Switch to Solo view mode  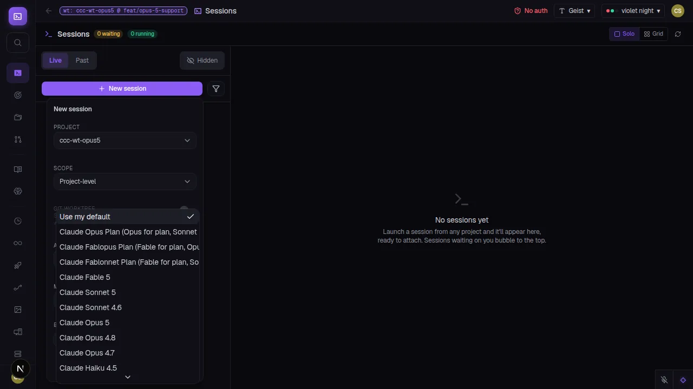624,34
